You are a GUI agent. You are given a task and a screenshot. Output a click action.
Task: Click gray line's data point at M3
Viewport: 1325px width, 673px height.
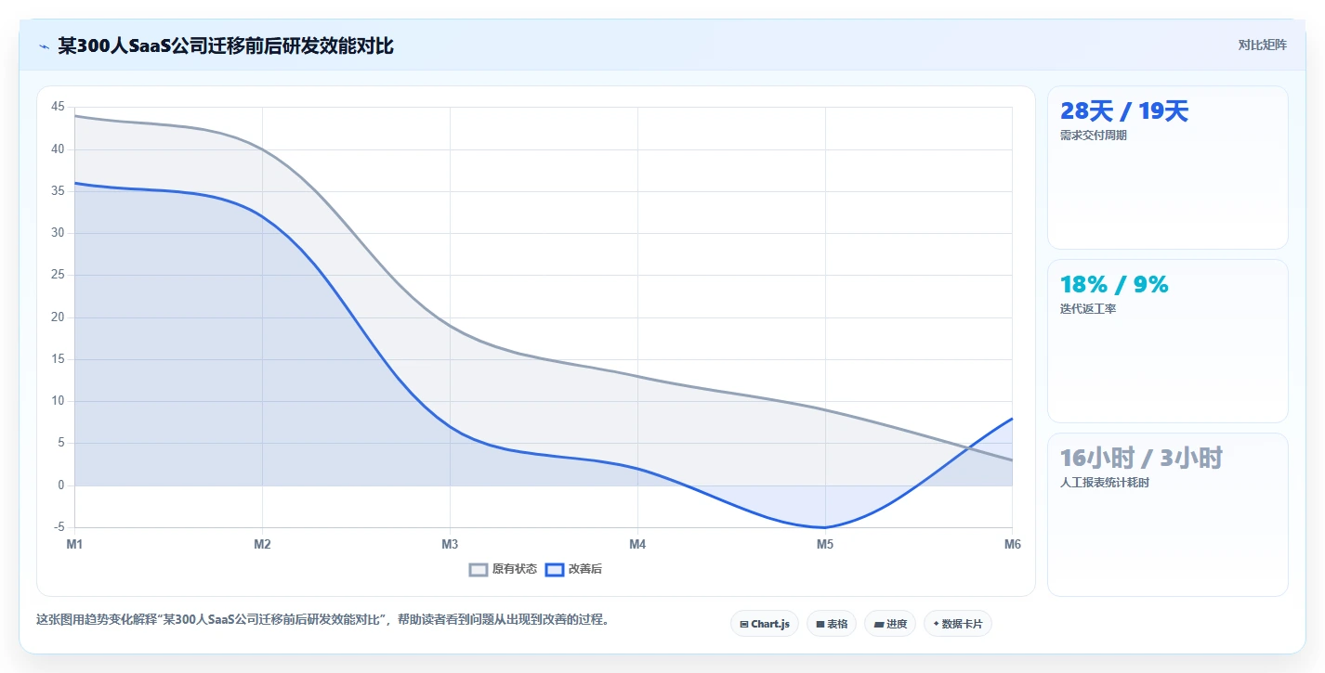pyautogui.click(x=450, y=326)
